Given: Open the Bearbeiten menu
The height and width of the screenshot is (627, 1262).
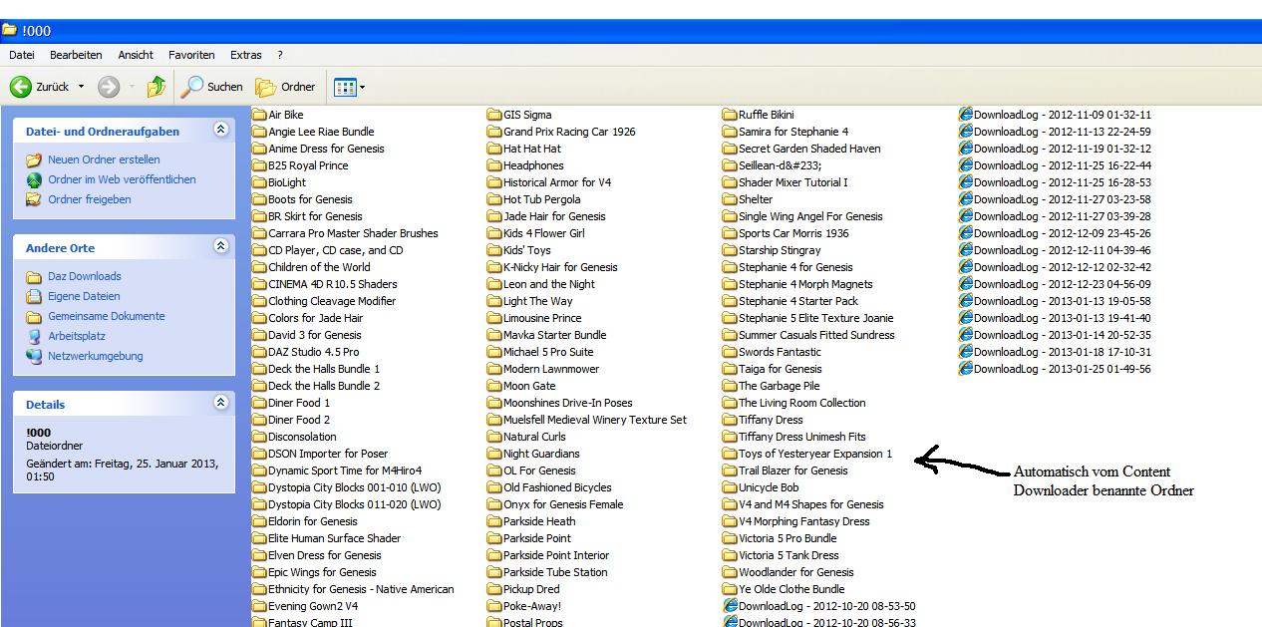Looking at the screenshot, I should tap(76, 55).
